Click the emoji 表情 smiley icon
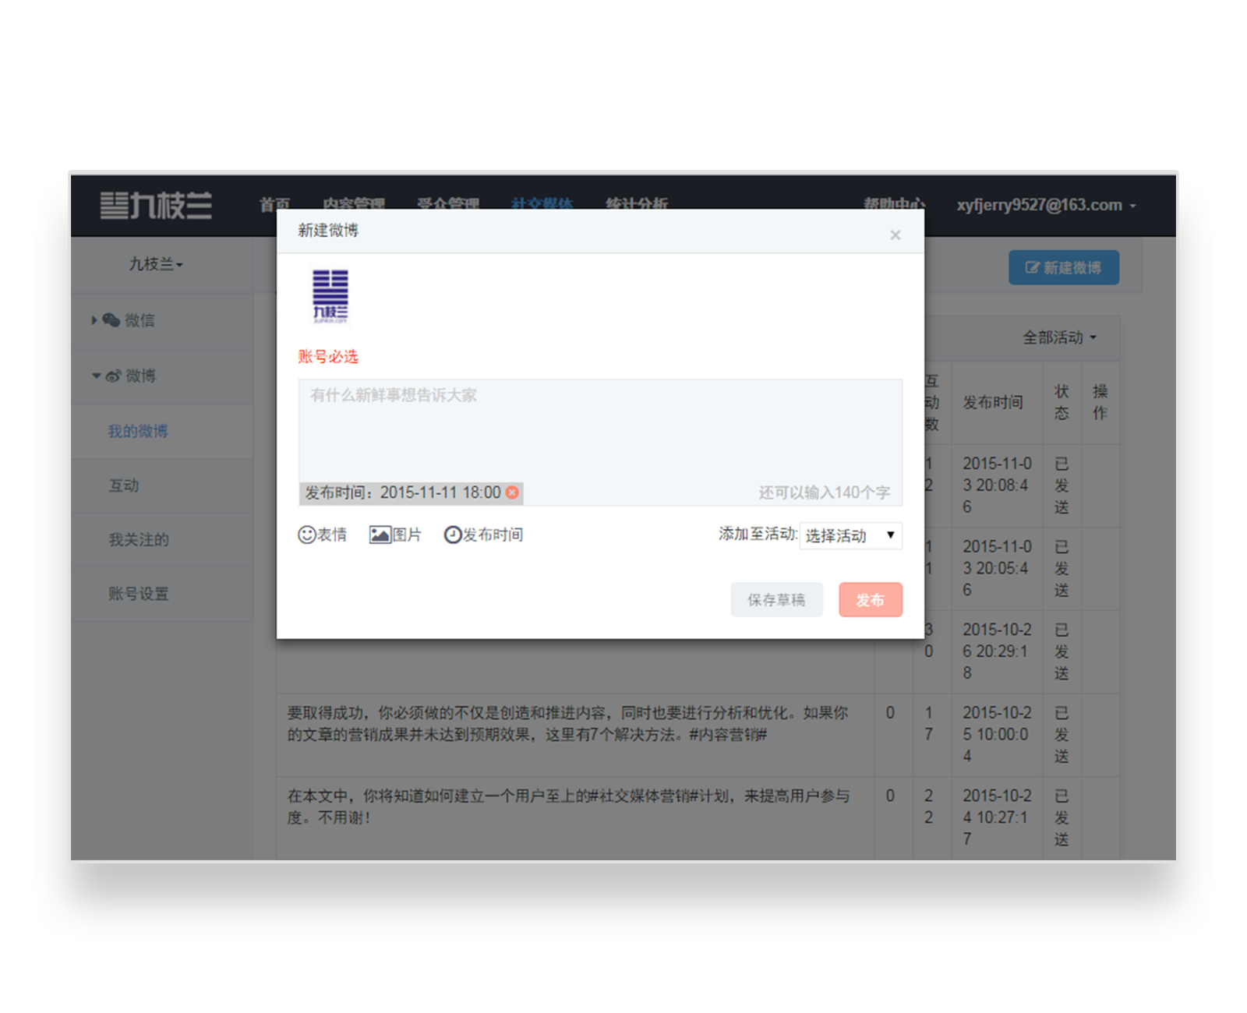Viewport: 1247px width, 1013px height. (x=306, y=535)
